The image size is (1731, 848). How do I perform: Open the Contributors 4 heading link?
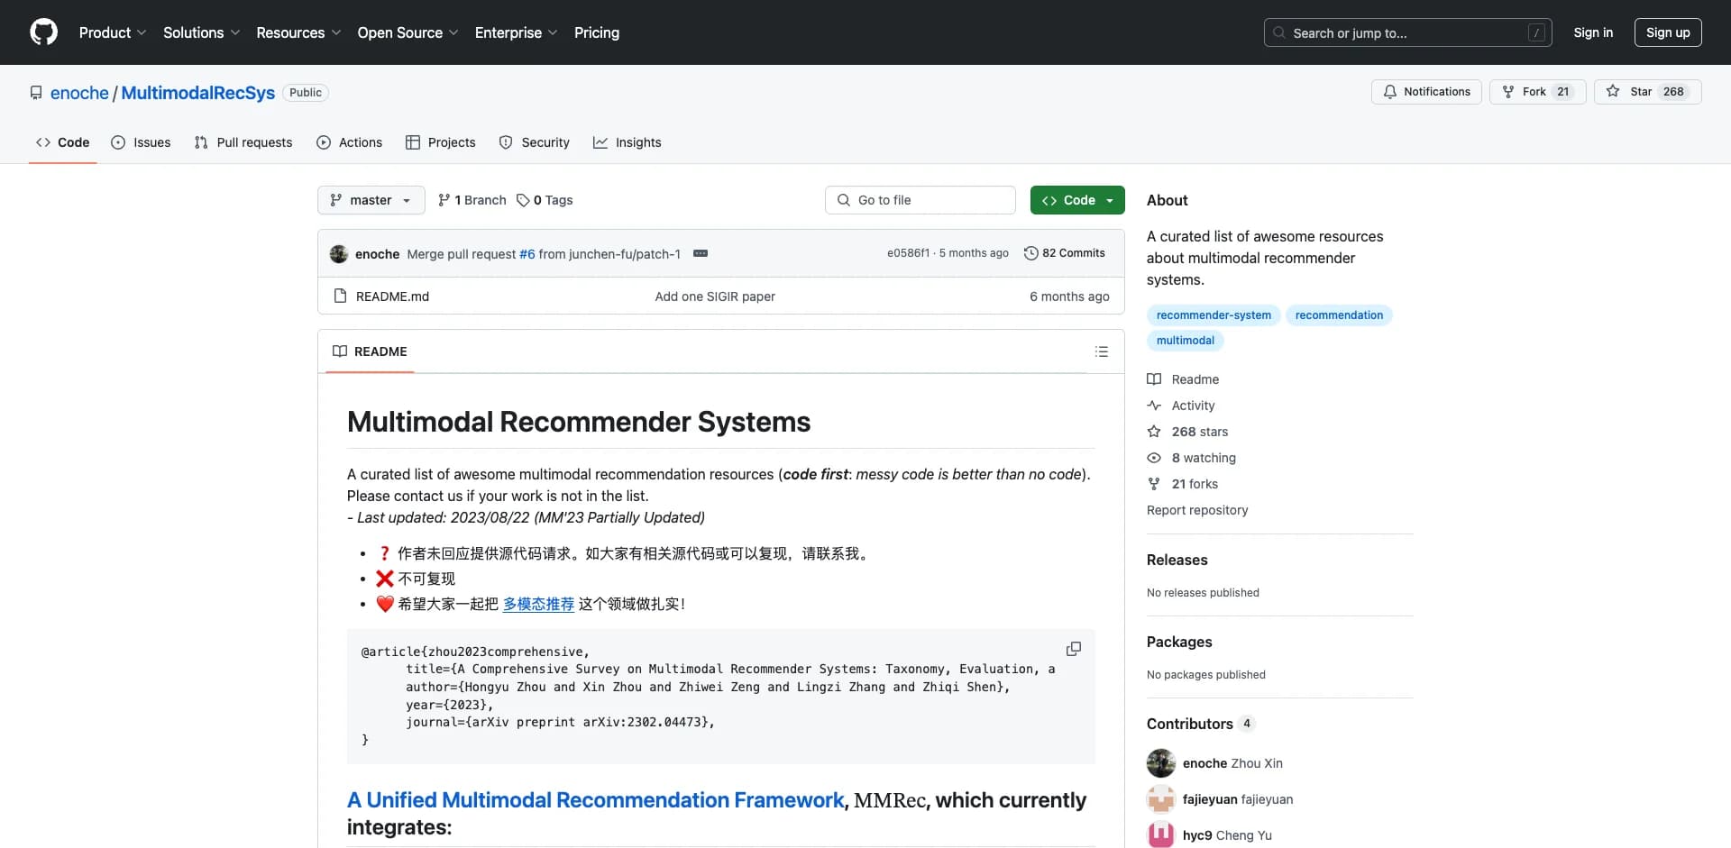click(x=1200, y=724)
